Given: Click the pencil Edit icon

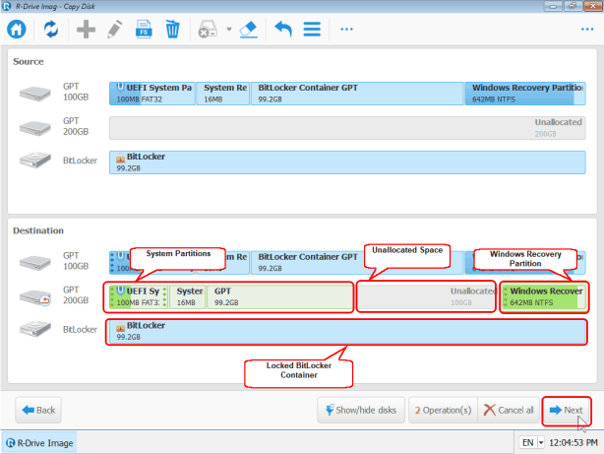Looking at the screenshot, I should [x=114, y=29].
